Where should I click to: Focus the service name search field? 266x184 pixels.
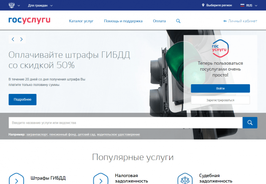coord(125,123)
